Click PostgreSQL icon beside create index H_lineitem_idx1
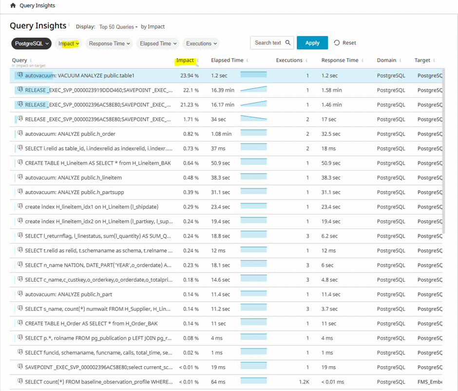The height and width of the screenshot is (391, 458). coord(20,206)
